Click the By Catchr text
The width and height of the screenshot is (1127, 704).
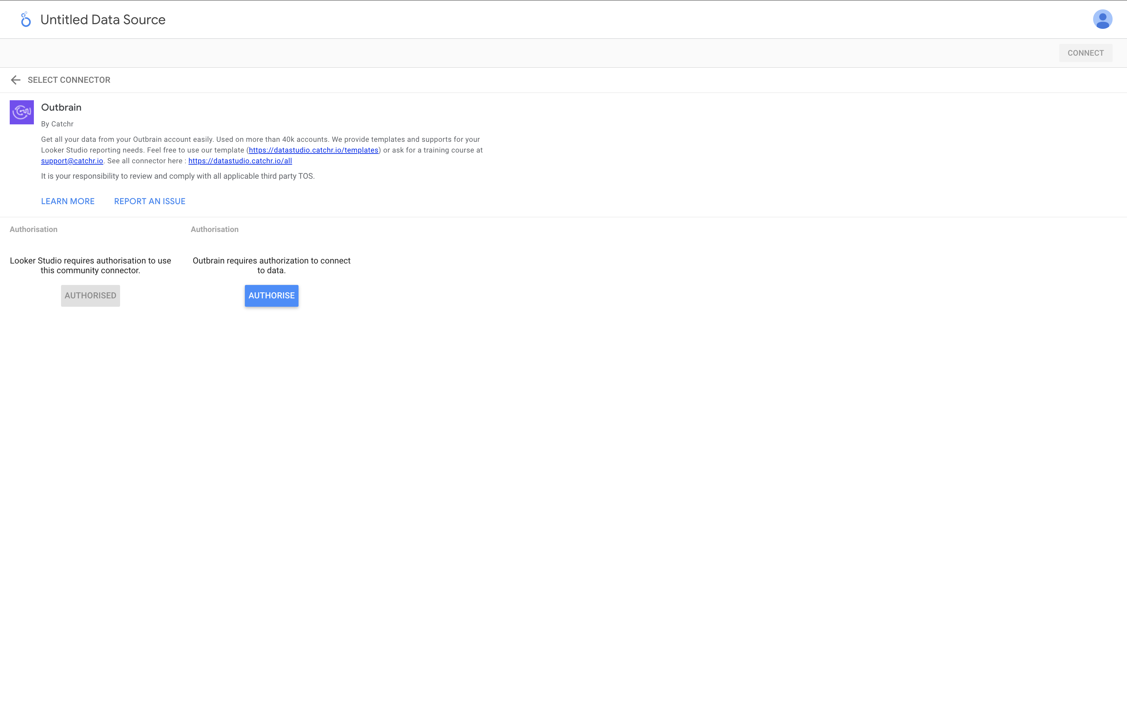click(x=57, y=124)
